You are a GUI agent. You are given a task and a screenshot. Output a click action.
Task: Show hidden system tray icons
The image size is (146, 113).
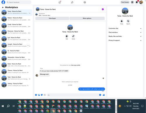click(125, 106)
